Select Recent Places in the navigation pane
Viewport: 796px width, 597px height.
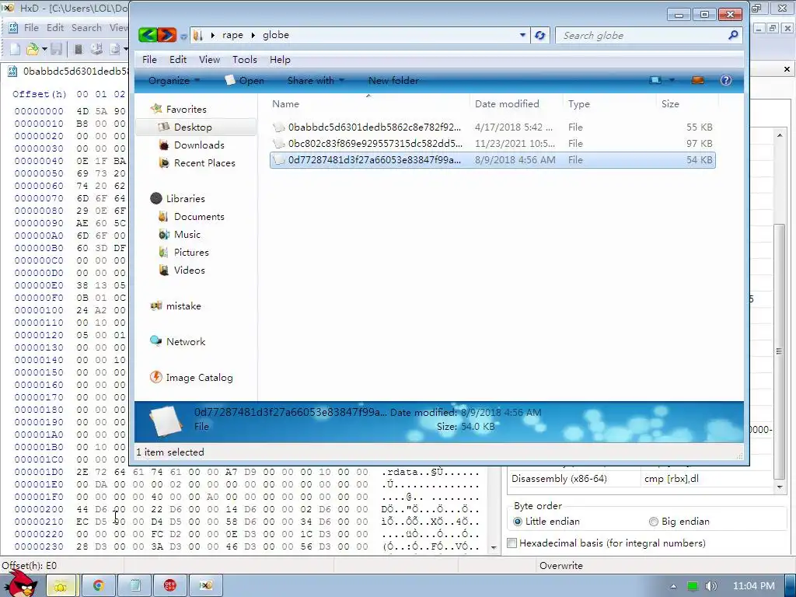204,163
